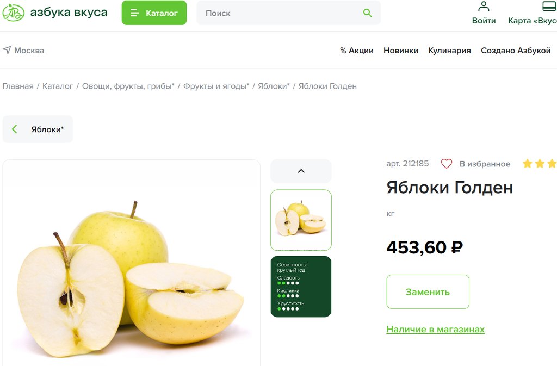Click the Азбука Вкуса logo icon
557x366 pixels.
[x=14, y=13]
